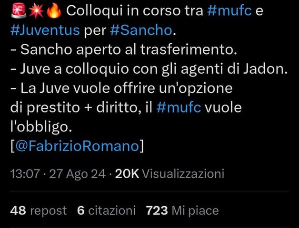
Task: Open #mufc hashtag before 'vuole l'obbligo'
Action: click(179, 107)
